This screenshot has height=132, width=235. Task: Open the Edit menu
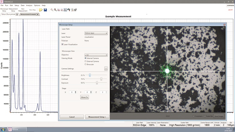[x=11, y=5]
